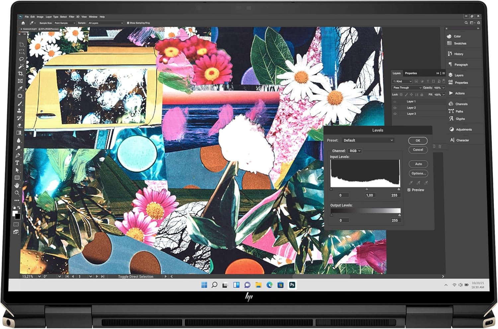Click OK in the Levels dialog

418,141
